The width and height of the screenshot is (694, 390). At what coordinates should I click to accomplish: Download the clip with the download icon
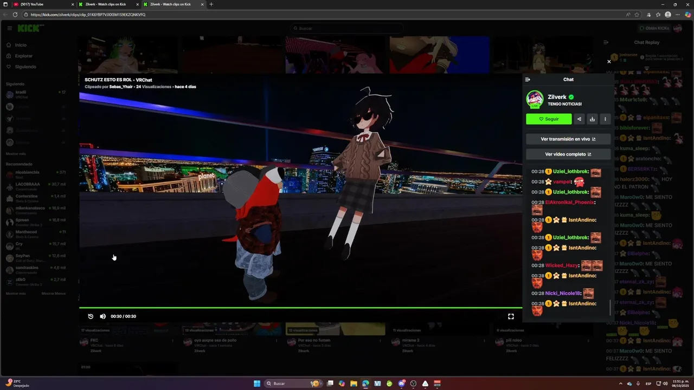[592, 119]
